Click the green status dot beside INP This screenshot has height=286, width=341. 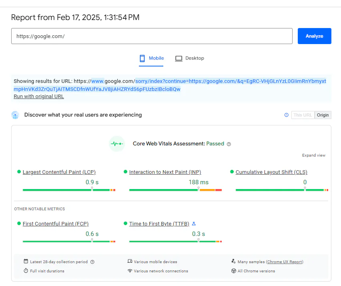pos(125,171)
